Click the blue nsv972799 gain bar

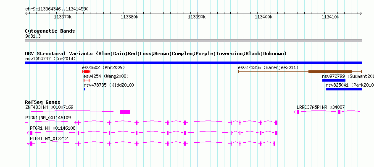point(334,80)
